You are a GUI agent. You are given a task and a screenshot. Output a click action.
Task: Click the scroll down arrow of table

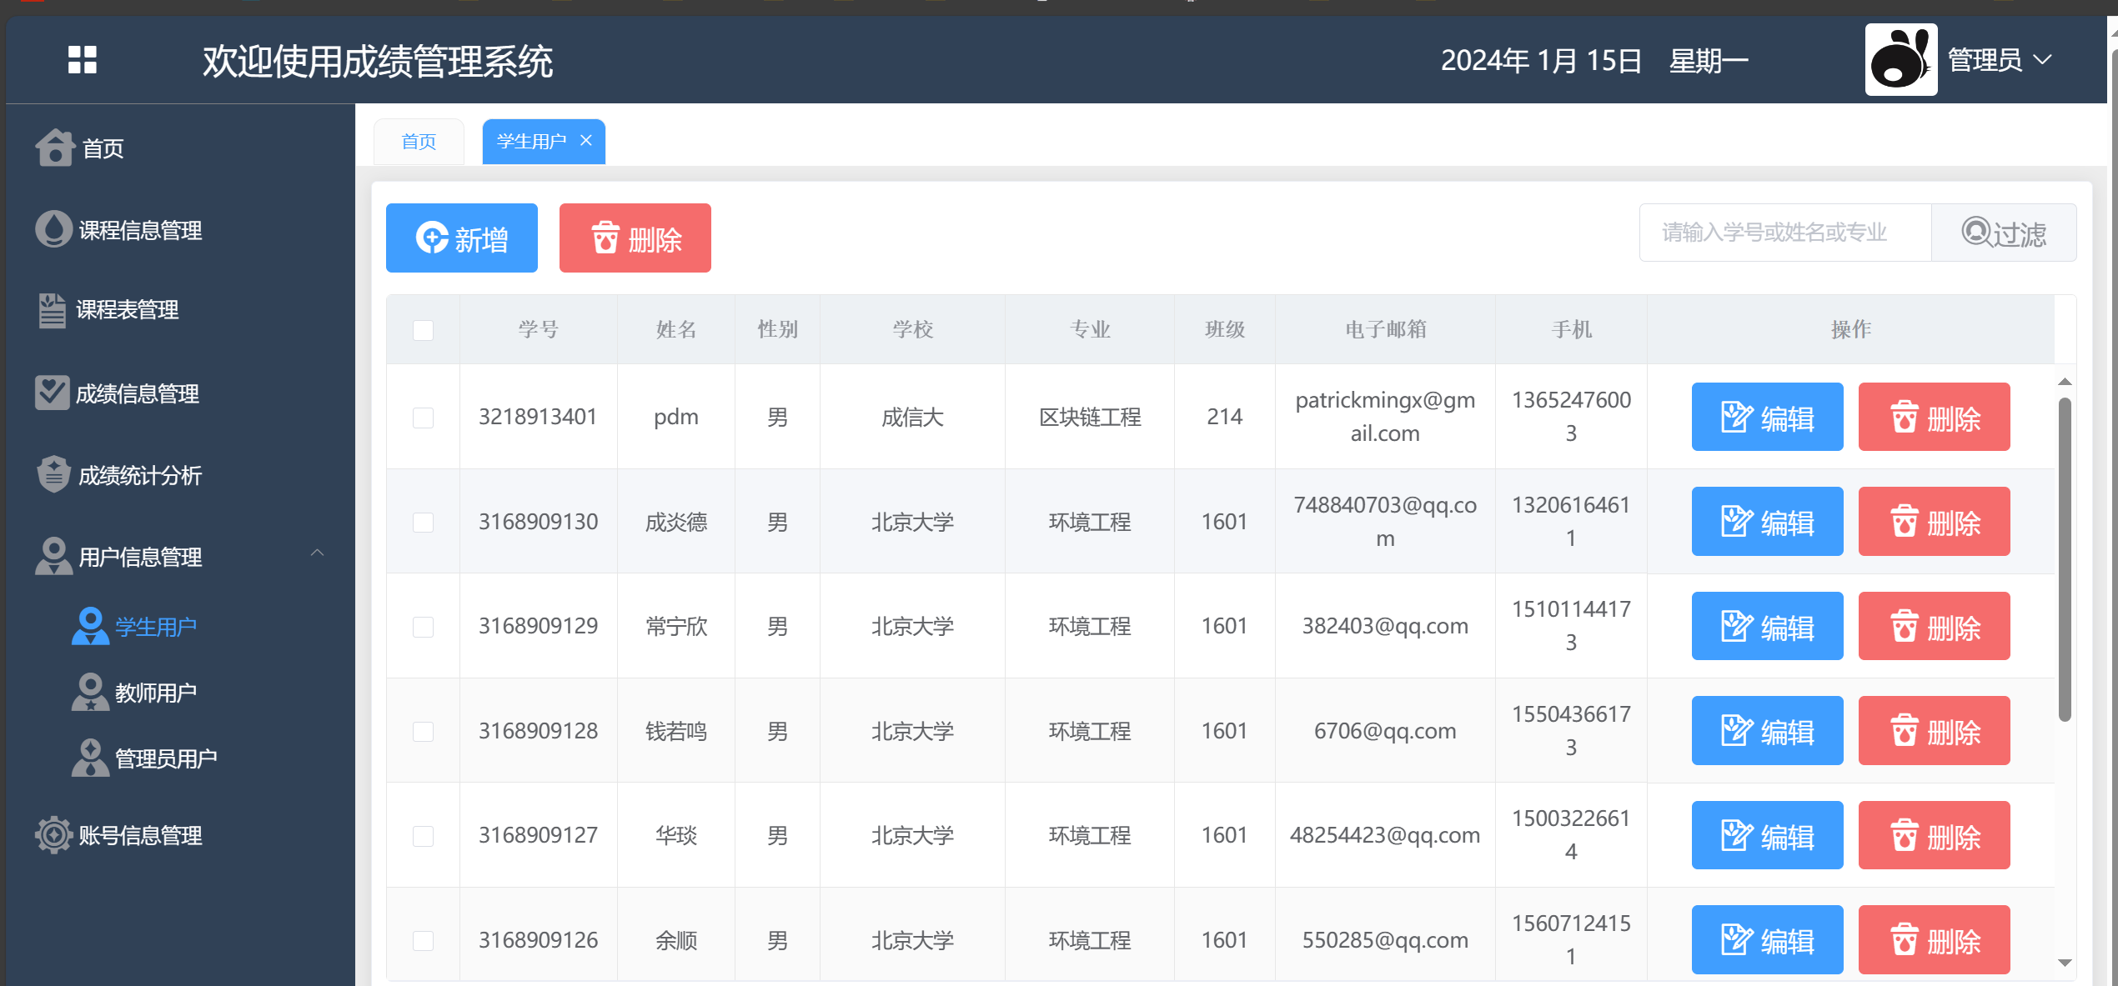(2065, 963)
